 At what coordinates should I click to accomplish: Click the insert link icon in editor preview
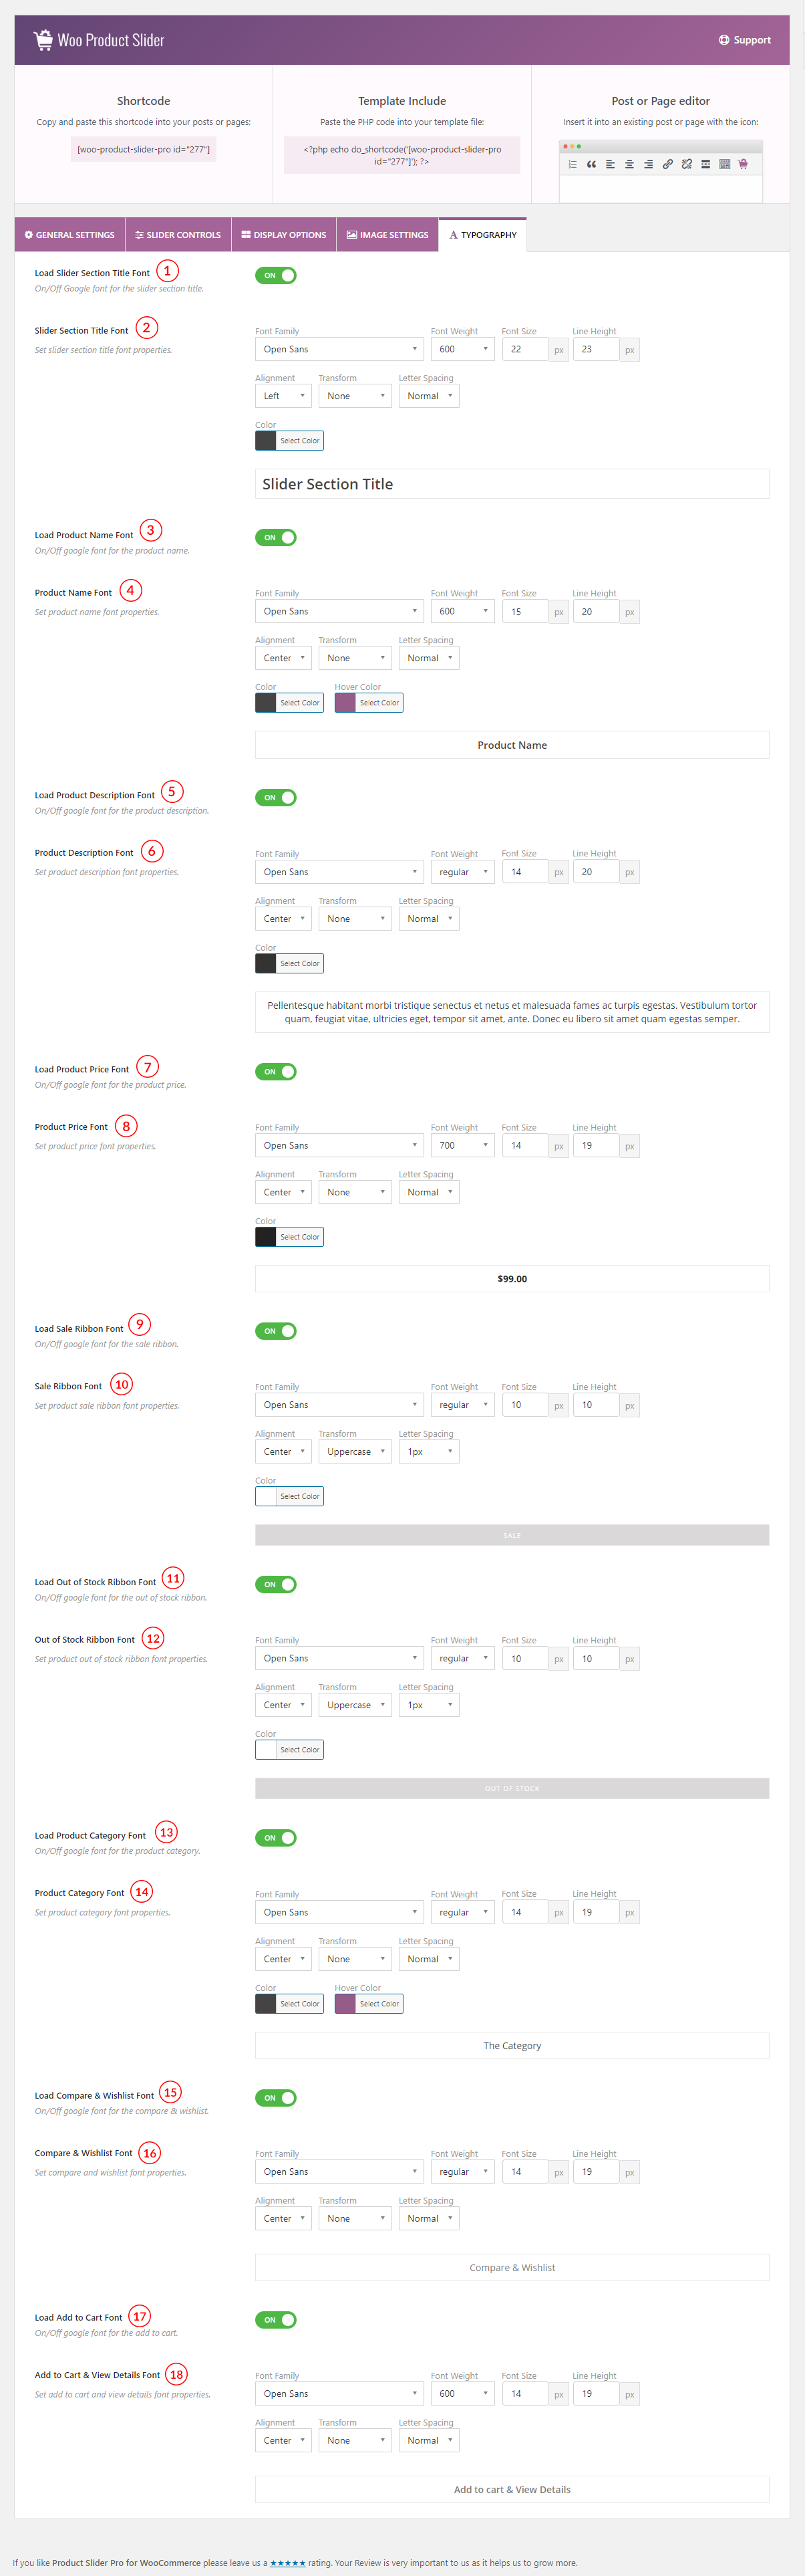(667, 164)
